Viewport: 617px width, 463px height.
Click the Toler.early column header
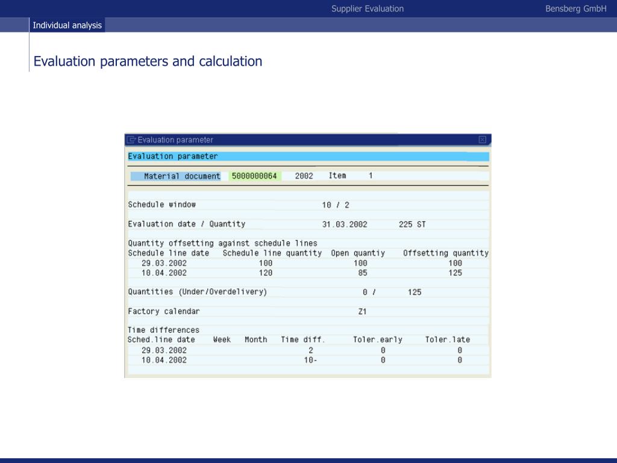(x=378, y=339)
